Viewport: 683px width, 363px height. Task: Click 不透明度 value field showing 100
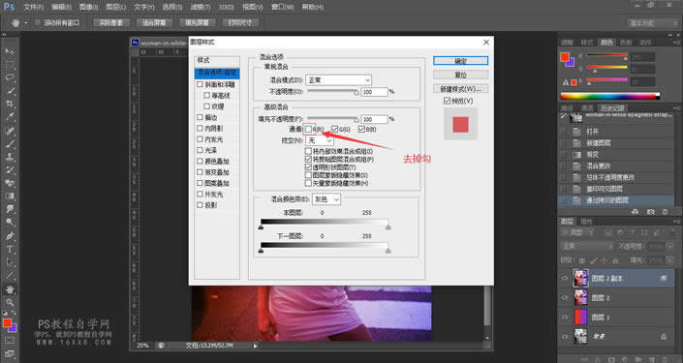374,92
